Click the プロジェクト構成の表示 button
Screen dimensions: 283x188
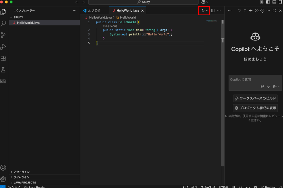(x=255, y=108)
